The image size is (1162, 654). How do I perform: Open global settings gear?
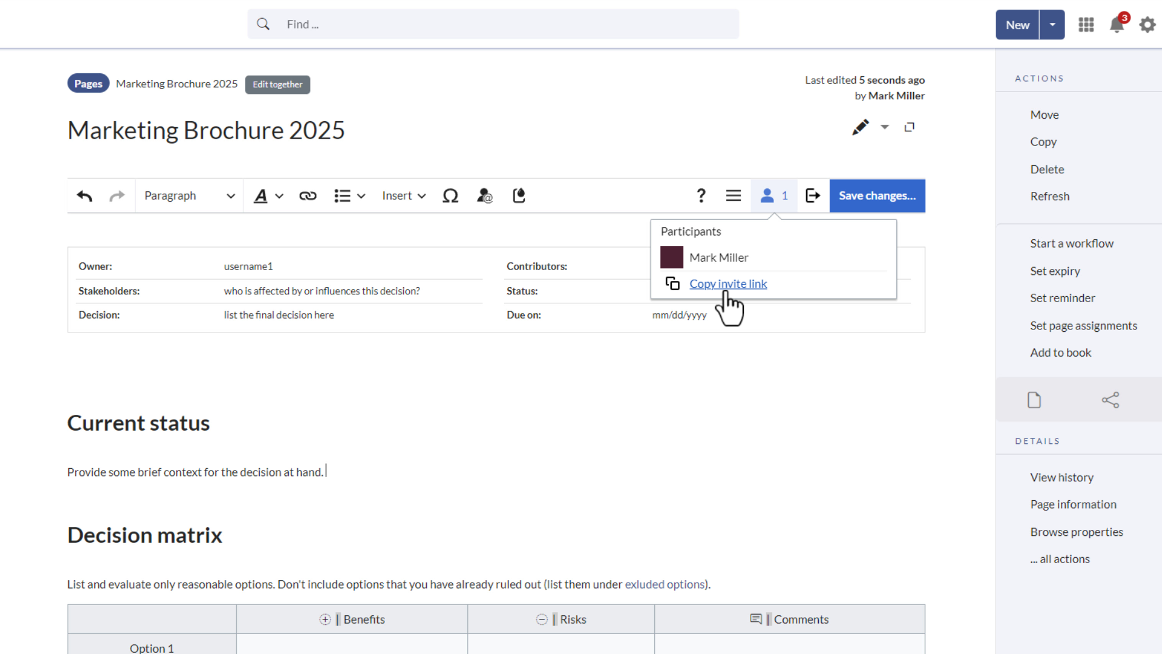[1147, 25]
